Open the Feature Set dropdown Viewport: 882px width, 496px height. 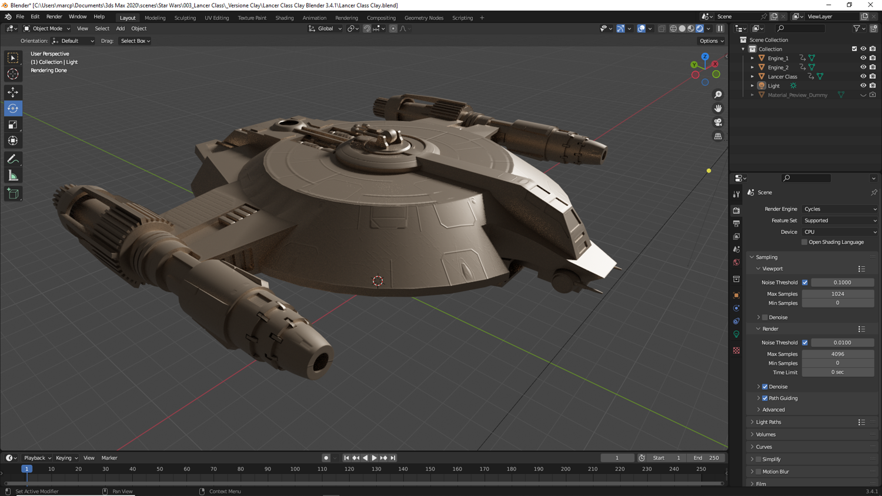point(840,220)
